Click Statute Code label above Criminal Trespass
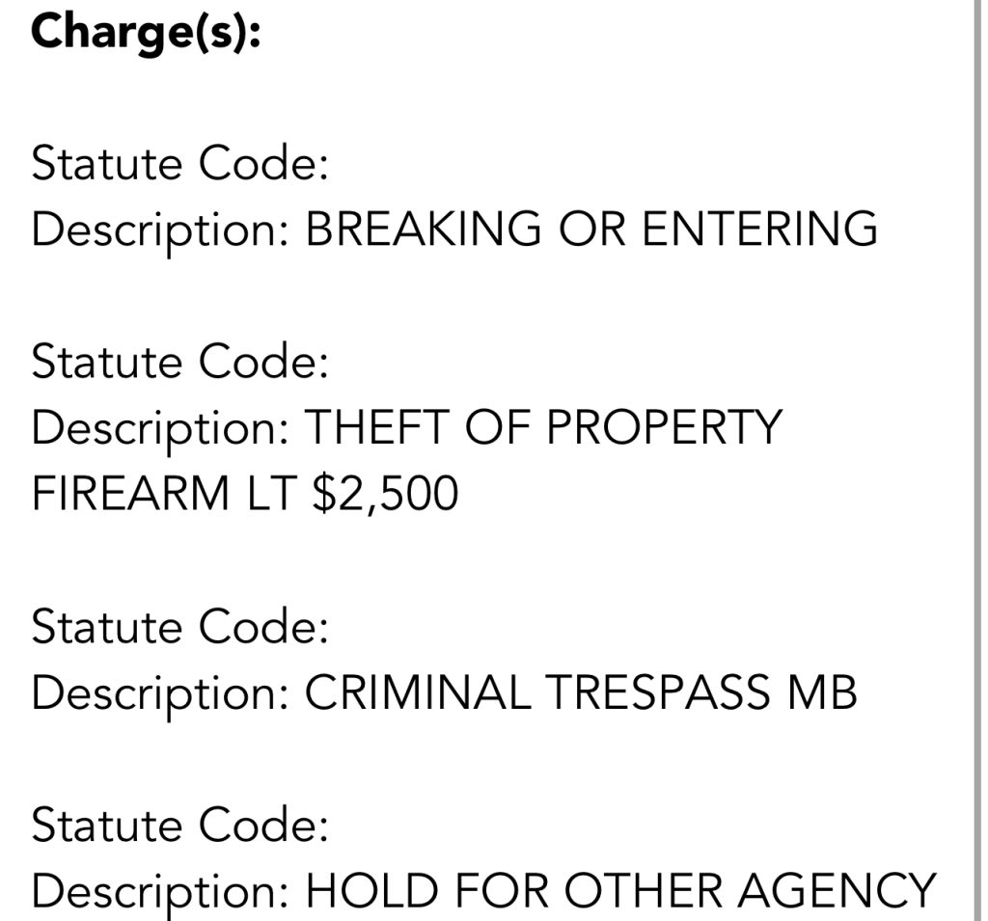The height and width of the screenshot is (921, 988). click(180, 628)
